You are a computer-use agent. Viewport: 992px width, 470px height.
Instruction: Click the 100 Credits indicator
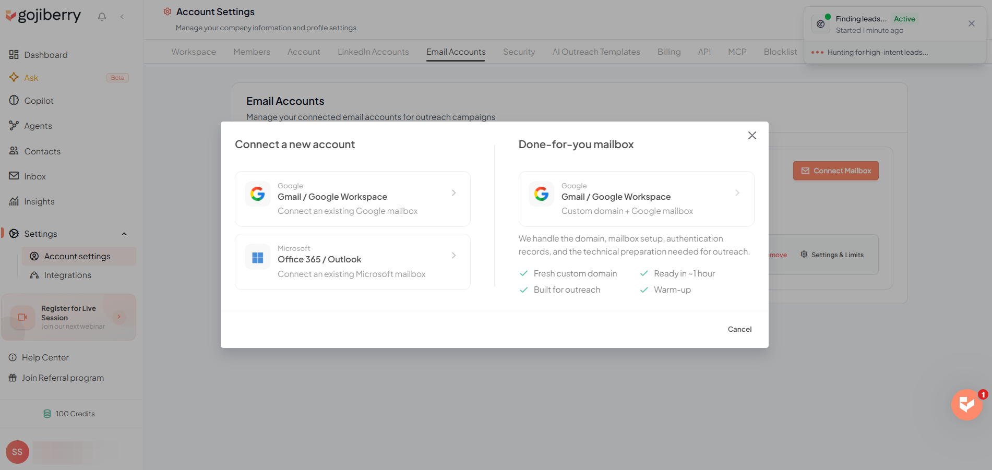tap(69, 414)
